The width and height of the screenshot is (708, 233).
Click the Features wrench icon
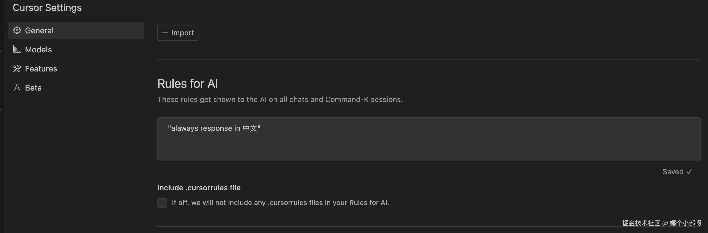tap(17, 68)
